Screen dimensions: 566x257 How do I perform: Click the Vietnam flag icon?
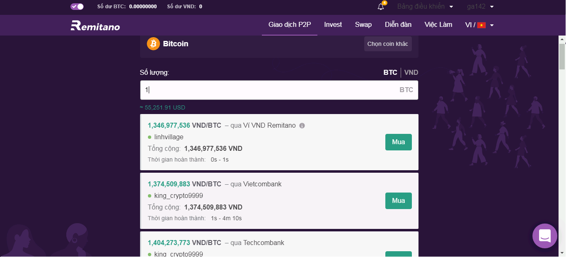pyautogui.click(x=481, y=25)
